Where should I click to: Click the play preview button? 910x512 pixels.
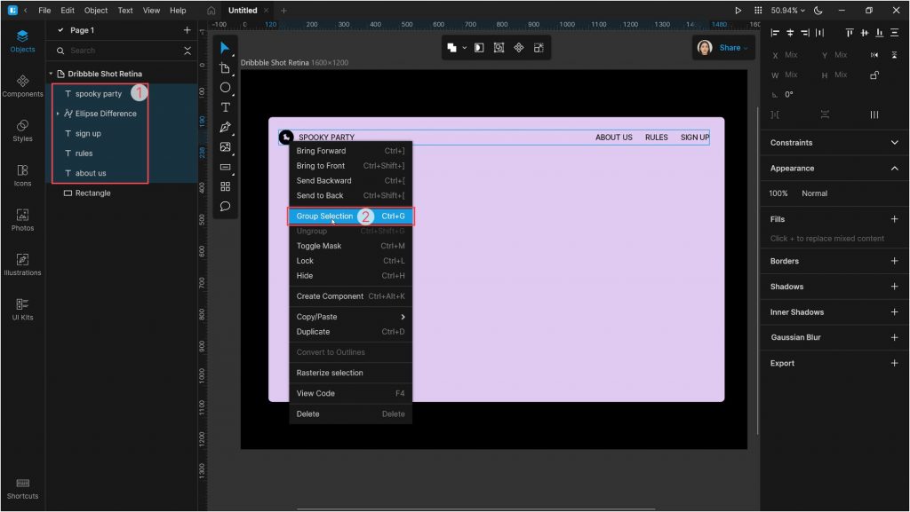[x=738, y=11]
